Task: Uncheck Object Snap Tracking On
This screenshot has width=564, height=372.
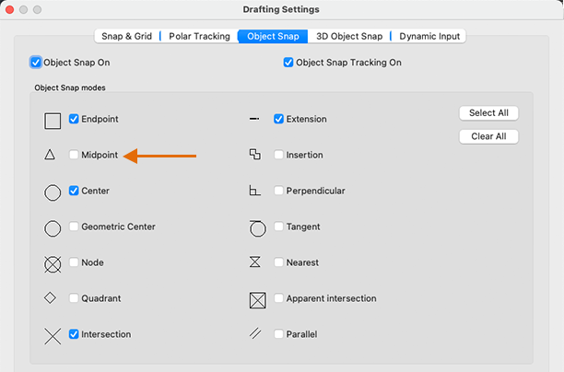Action: click(288, 63)
